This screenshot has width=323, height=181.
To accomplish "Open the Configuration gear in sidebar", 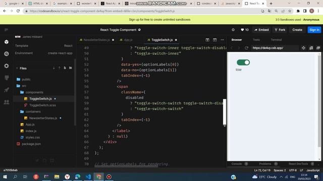I will point(7,66).
